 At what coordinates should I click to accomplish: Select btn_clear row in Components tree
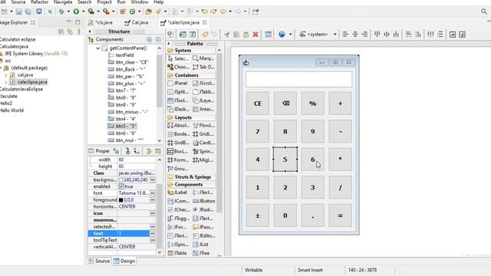click(128, 62)
